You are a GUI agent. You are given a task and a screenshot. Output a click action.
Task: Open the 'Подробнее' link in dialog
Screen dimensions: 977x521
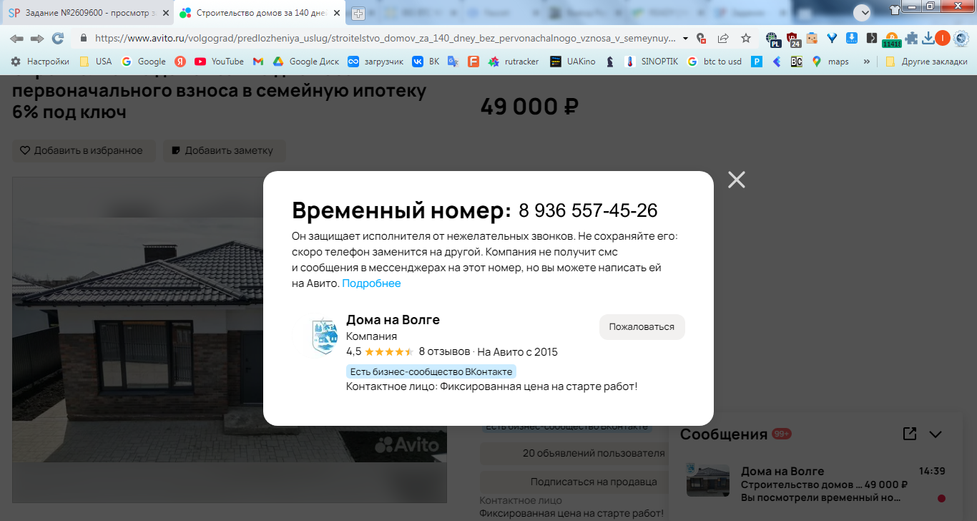coord(371,283)
